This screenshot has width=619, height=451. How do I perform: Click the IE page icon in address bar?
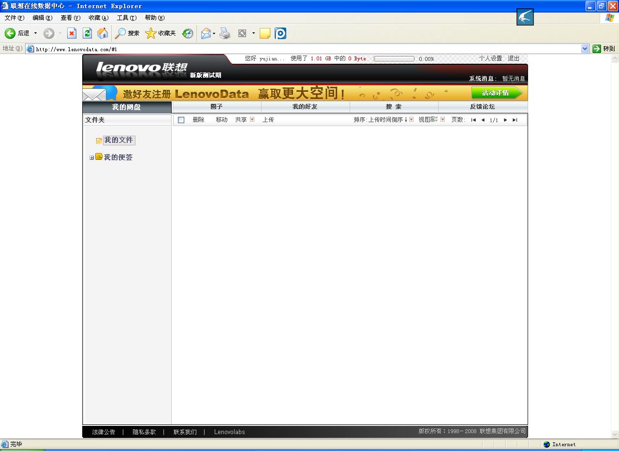pyautogui.click(x=30, y=49)
